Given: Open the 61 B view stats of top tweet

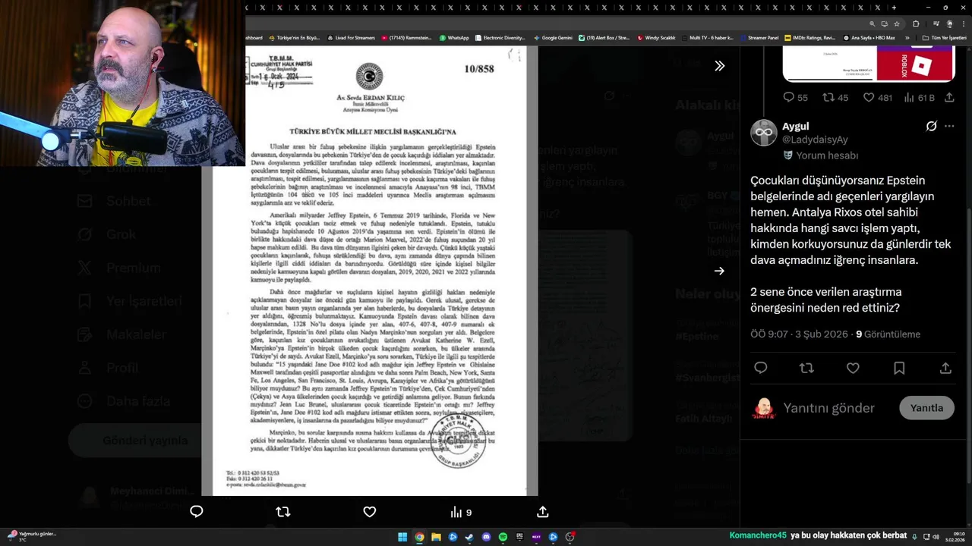Looking at the screenshot, I should (919, 98).
